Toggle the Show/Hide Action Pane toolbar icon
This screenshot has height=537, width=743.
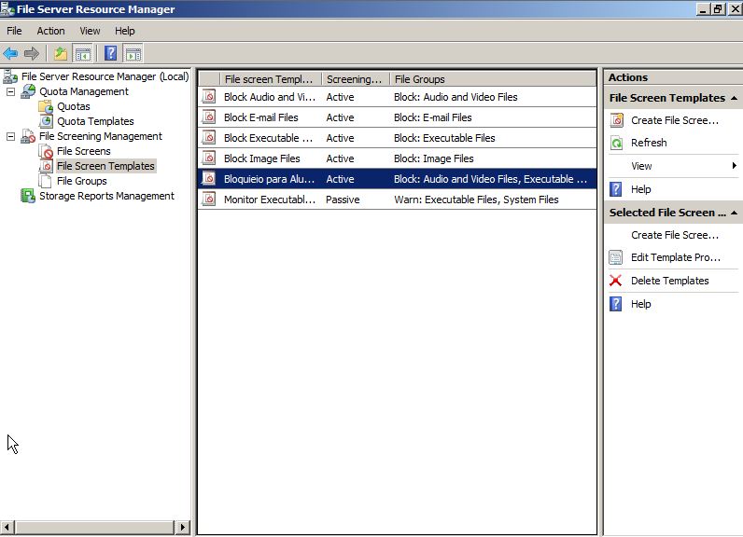[133, 53]
